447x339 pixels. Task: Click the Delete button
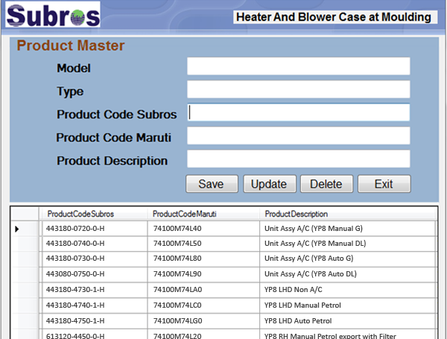click(x=327, y=184)
